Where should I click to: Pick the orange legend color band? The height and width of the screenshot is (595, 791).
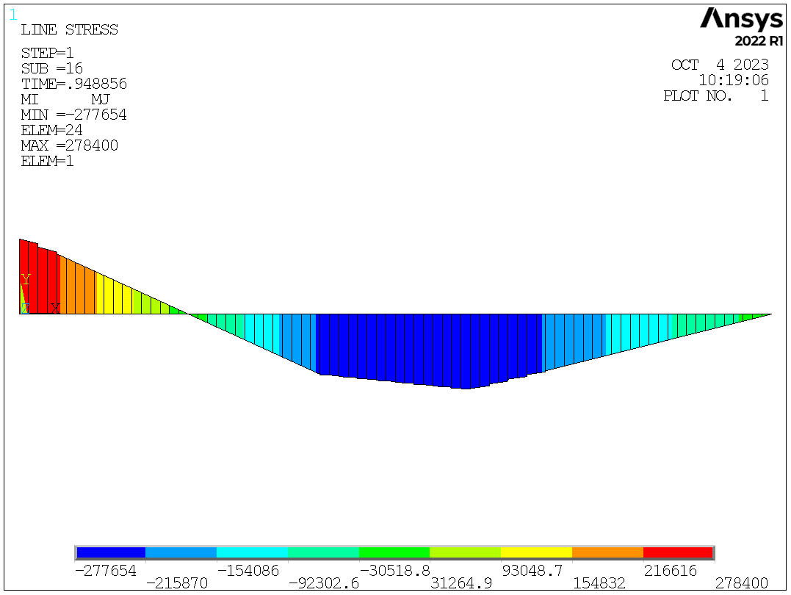[x=607, y=552]
